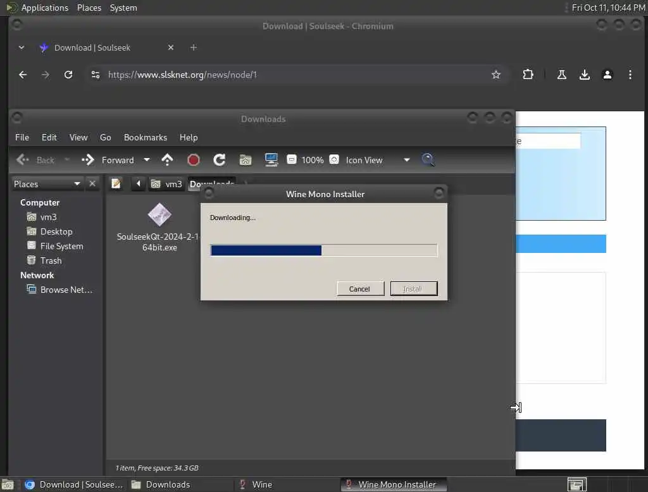
Task: Click the Wine Mono download progress bar
Action: coord(323,250)
